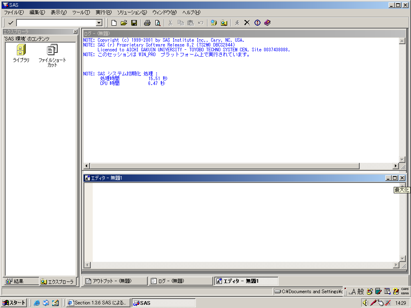
Task: Click the checkmark icon beside the command box
Action: [11, 23]
